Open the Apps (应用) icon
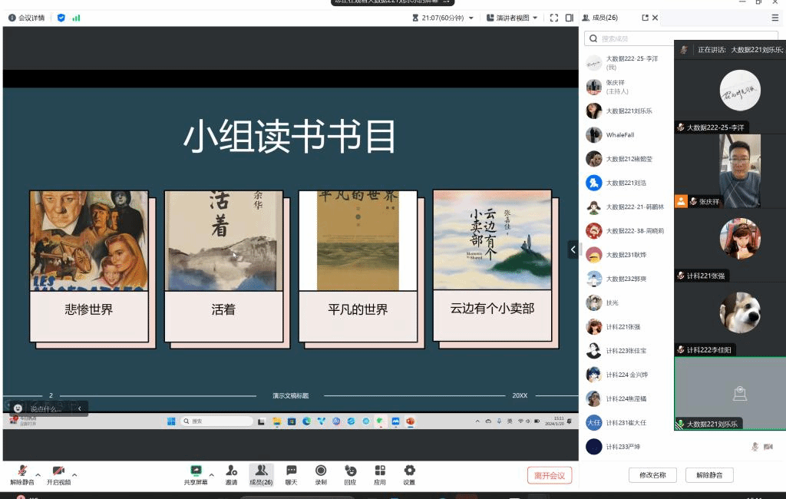Screen dimensions: 786x499 click(380, 471)
